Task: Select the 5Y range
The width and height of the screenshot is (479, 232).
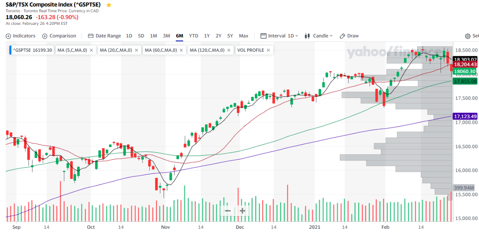Action: (x=230, y=36)
